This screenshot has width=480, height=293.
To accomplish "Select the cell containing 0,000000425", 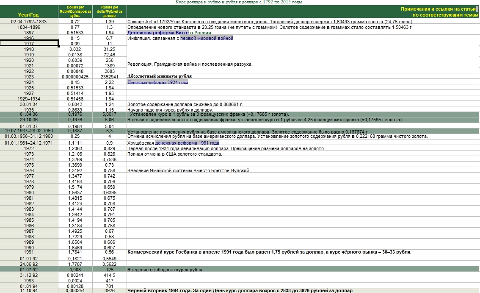I will click(75, 77).
